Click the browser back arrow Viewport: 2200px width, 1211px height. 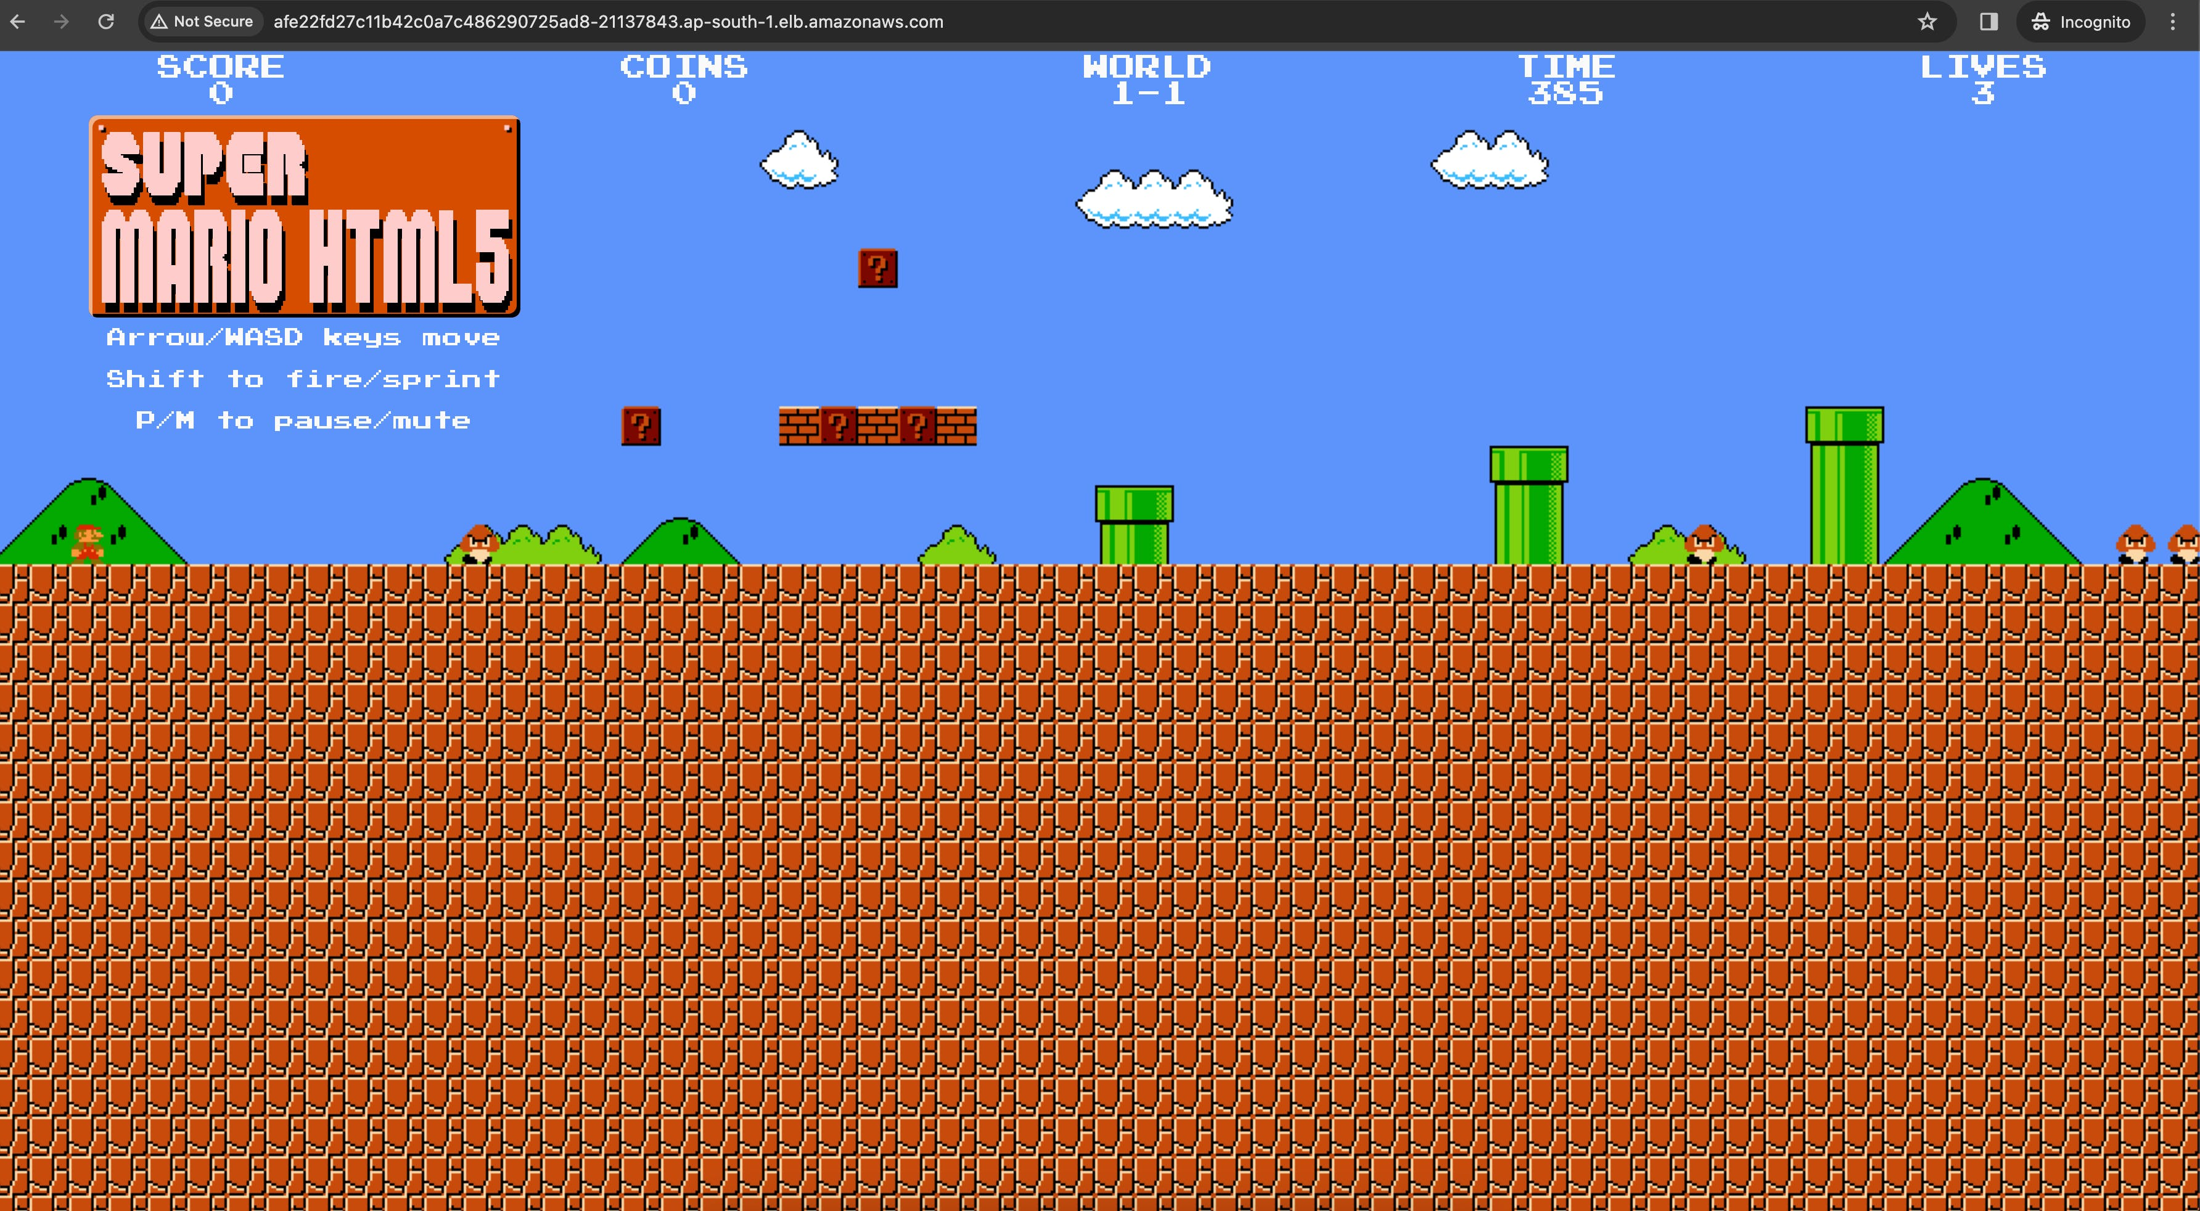pos(18,22)
